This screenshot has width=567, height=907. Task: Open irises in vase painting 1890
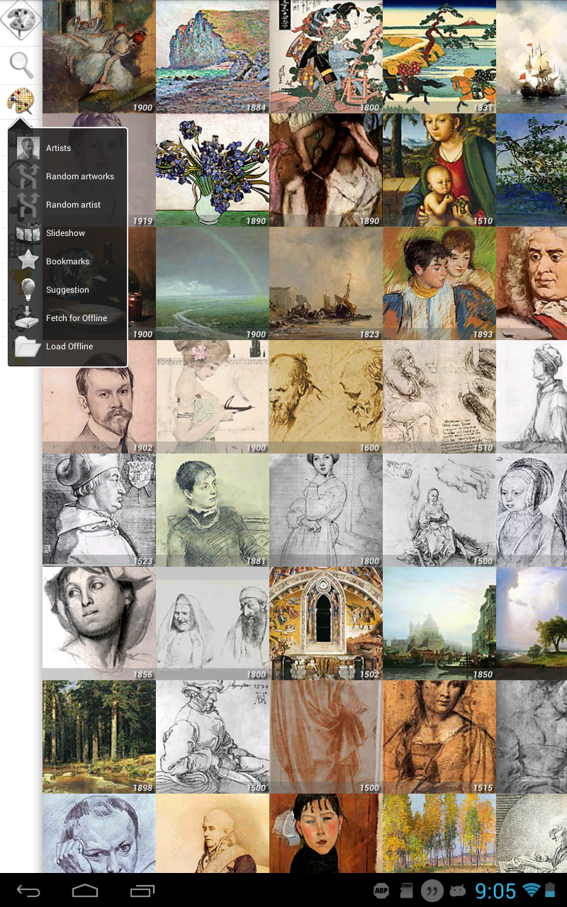coord(213,170)
